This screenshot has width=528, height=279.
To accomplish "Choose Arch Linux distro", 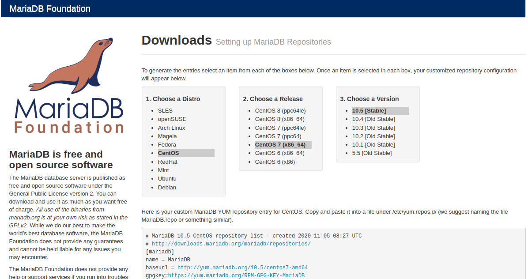I will 171,128.
